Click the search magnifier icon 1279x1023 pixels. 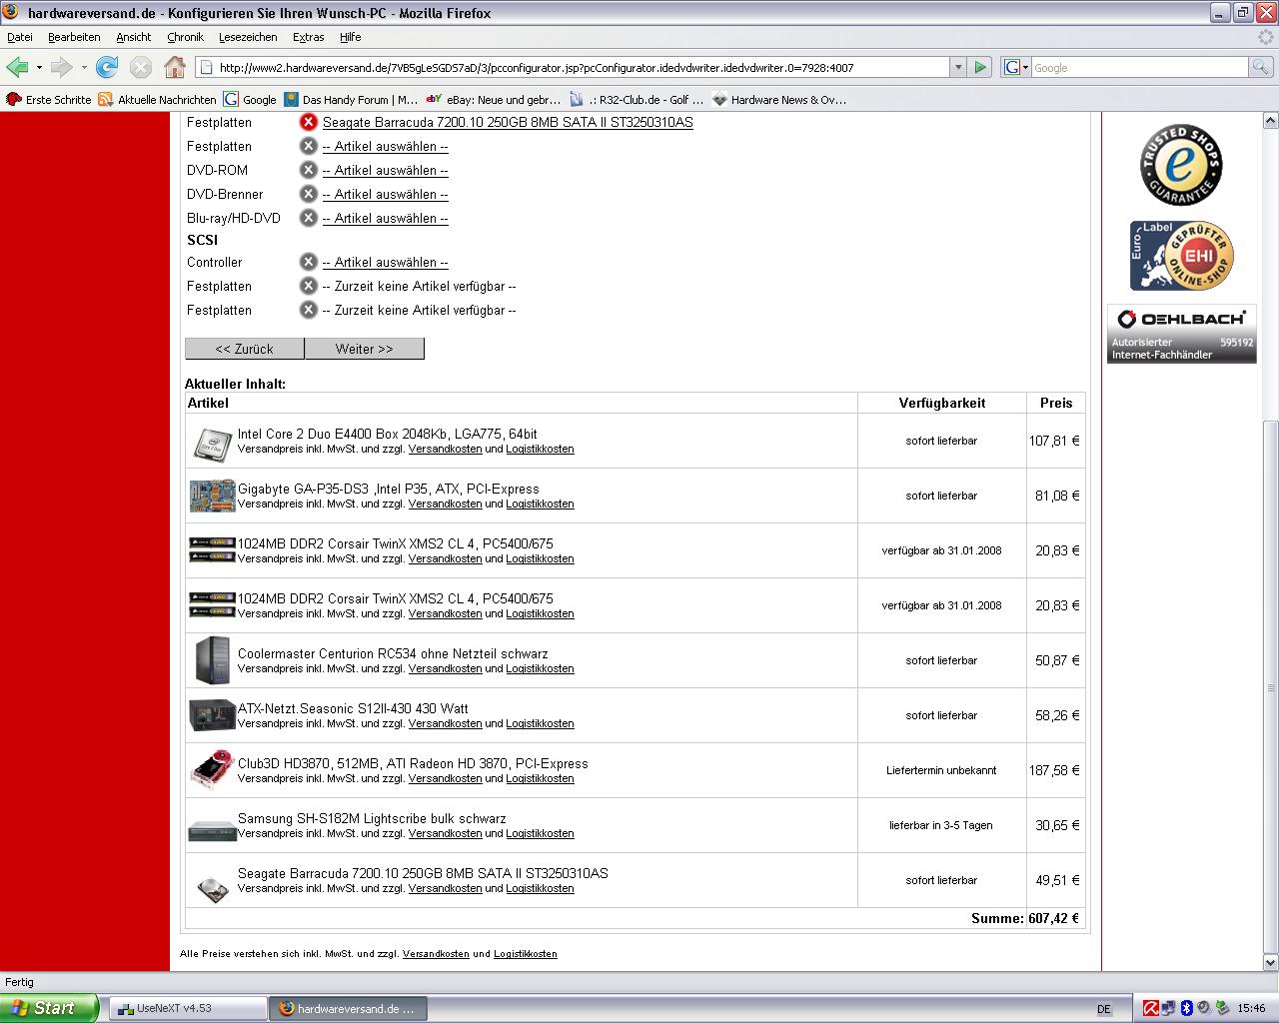1262,67
